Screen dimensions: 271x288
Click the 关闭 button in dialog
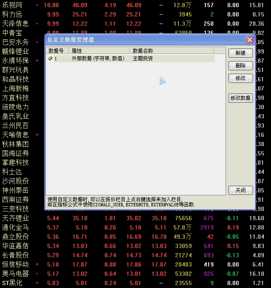click(240, 190)
